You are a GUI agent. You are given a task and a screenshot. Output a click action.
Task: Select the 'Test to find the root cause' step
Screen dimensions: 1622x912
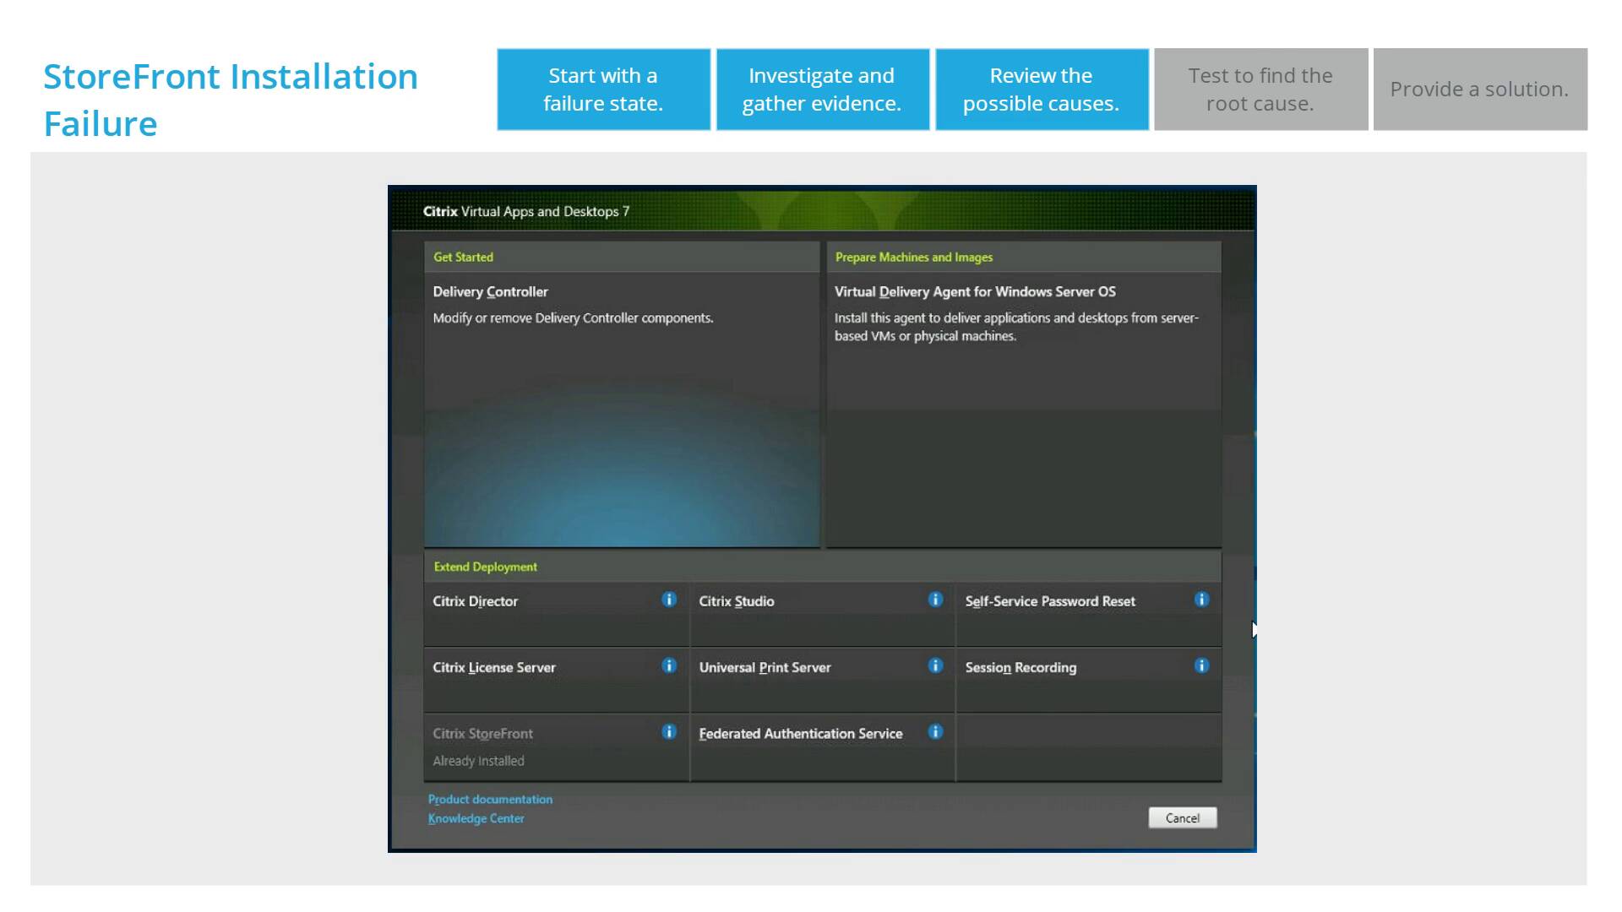[x=1260, y=90]
